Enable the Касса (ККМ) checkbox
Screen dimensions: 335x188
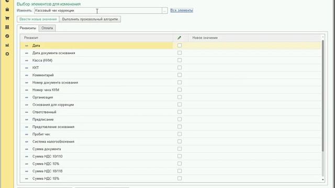point(180,61)
